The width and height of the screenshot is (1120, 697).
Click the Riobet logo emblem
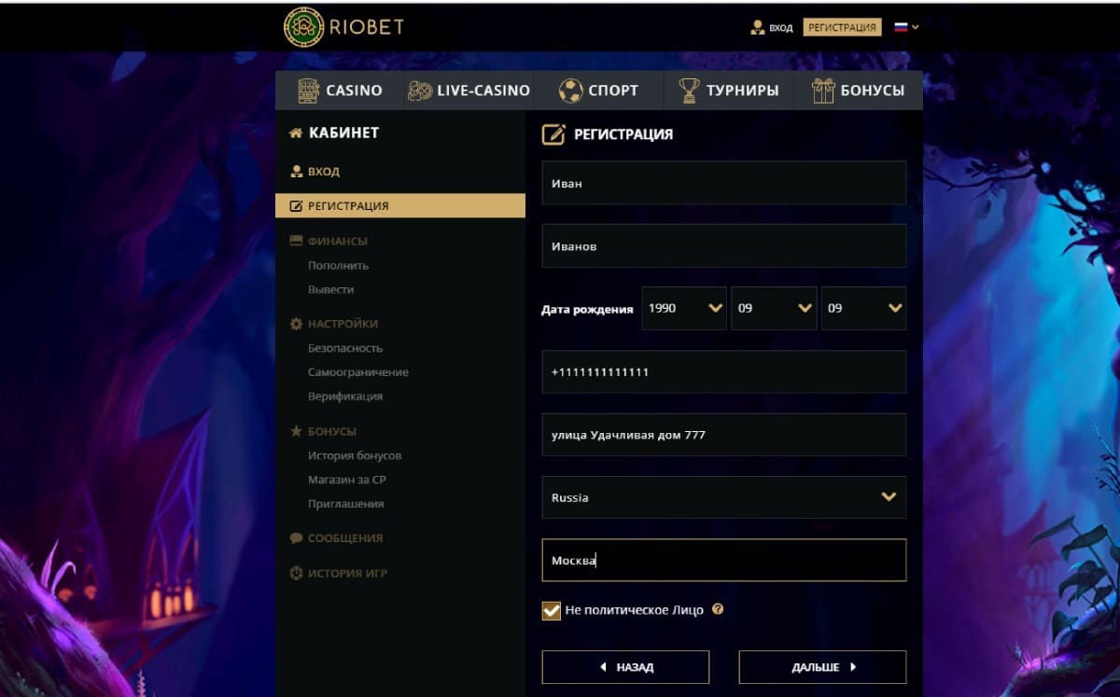(x=303, y=27)
